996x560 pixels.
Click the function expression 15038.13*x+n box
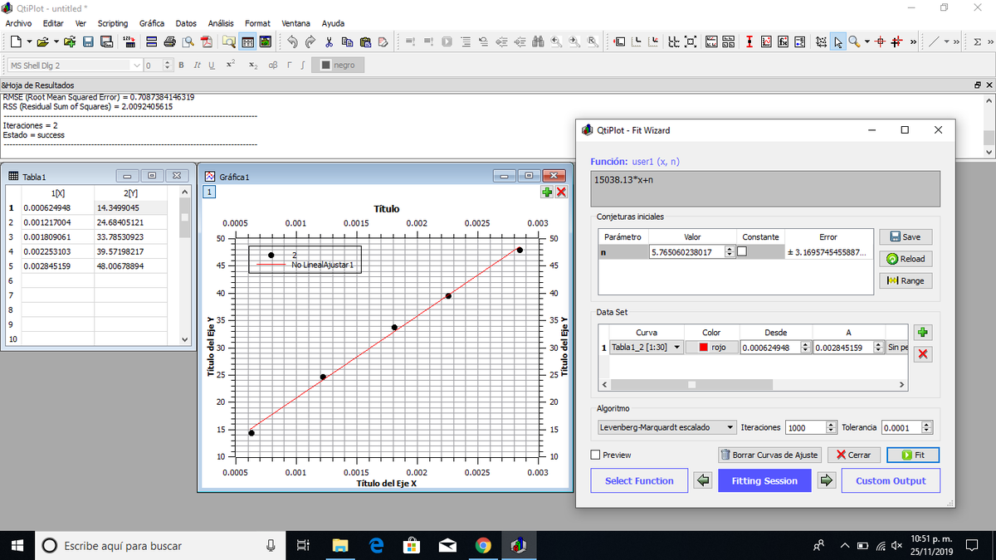(x=765, y=189)
